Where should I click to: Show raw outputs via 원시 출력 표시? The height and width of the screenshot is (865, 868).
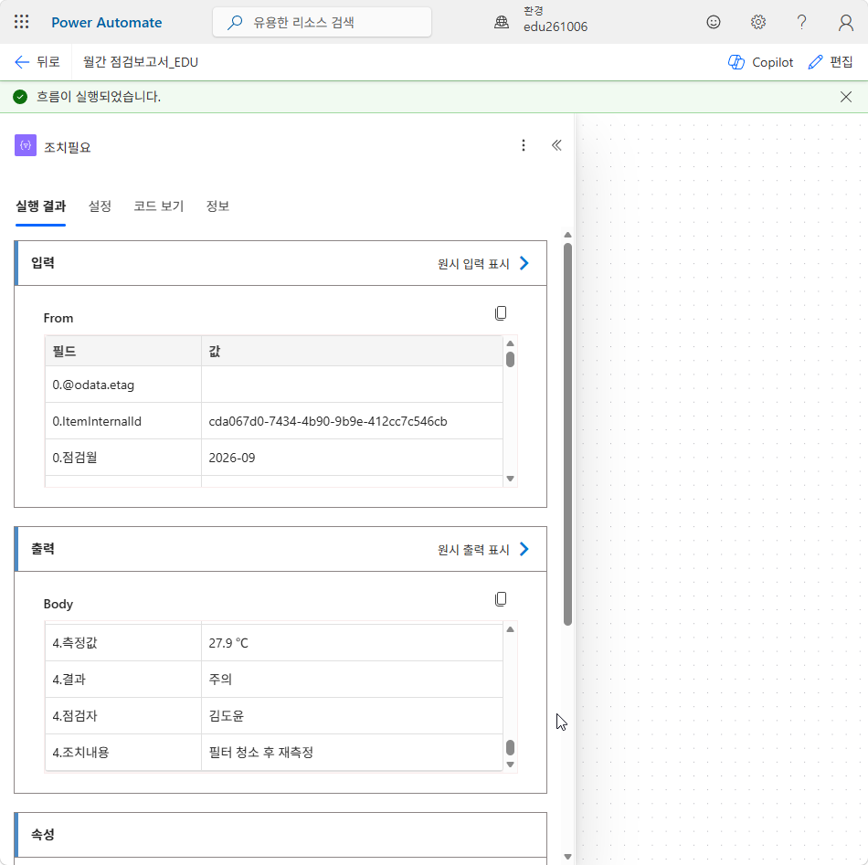coord(483,550)
